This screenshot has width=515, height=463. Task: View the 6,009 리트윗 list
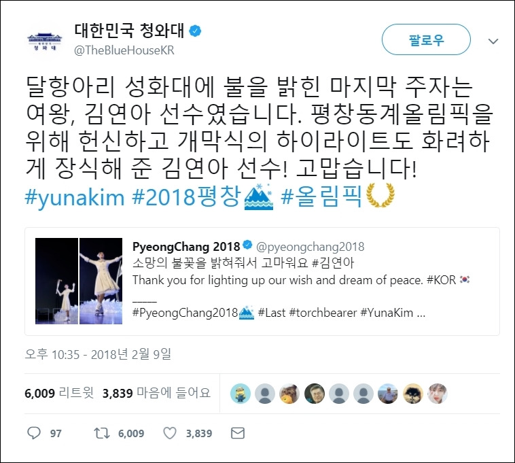[59, 393]
